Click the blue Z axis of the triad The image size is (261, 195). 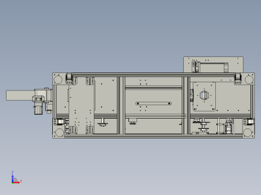pos(13,178)
